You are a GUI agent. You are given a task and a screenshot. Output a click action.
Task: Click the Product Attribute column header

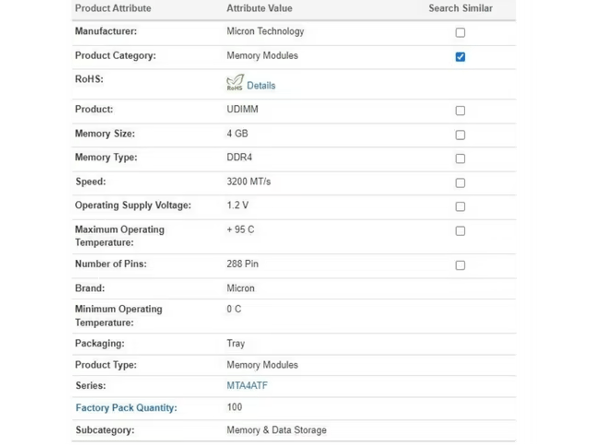pyautogui.click(x=113, y=8)
